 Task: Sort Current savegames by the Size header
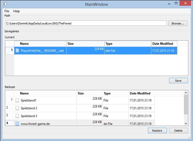tap(85, 44)
